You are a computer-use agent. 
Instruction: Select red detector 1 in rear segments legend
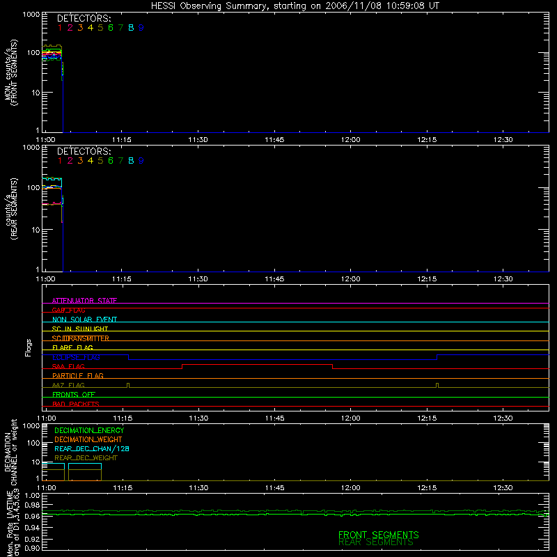coord(60,161)
